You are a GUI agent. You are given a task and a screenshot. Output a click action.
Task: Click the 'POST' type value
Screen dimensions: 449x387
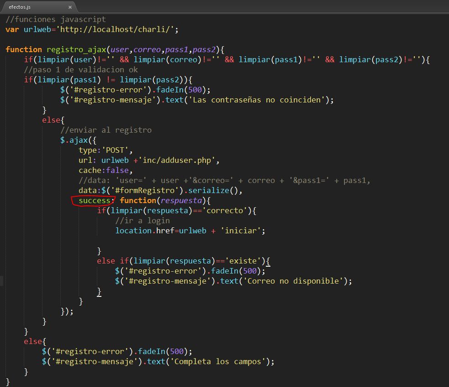pyautogui.click(x=115, y=150)
